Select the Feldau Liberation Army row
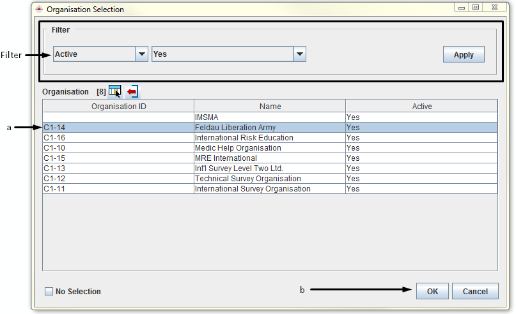 235,128
